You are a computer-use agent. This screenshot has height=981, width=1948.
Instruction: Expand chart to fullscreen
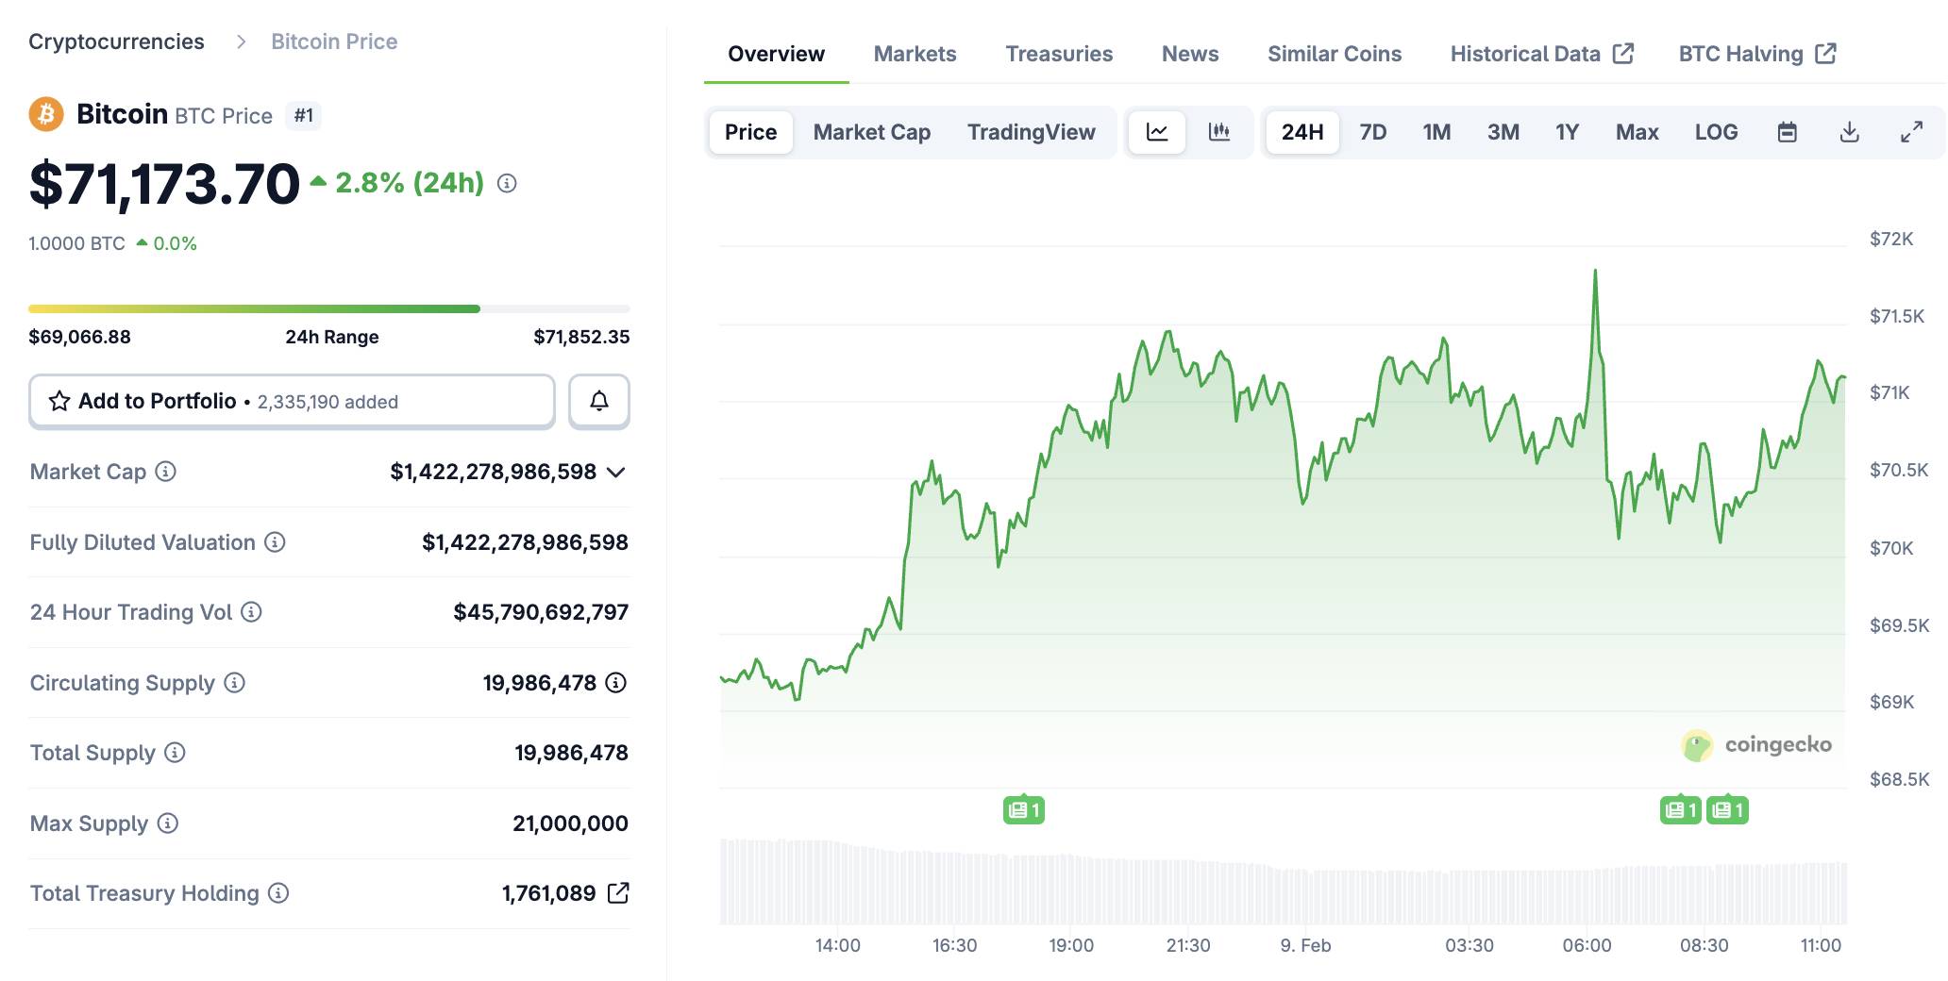coord(1913,132)
